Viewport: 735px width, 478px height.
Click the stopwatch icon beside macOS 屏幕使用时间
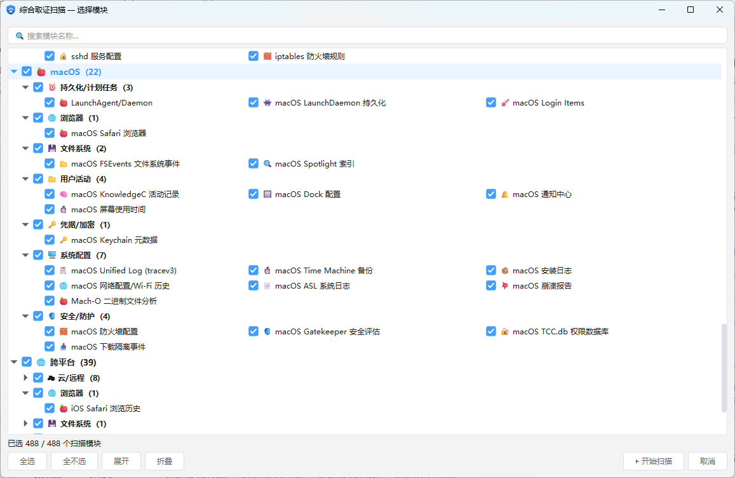(x=64, y=209)
